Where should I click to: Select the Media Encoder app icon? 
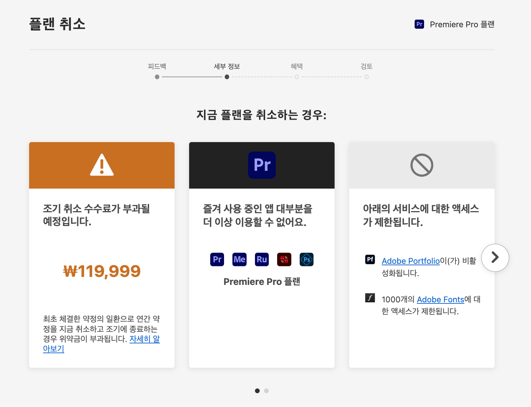click(239, 259)
